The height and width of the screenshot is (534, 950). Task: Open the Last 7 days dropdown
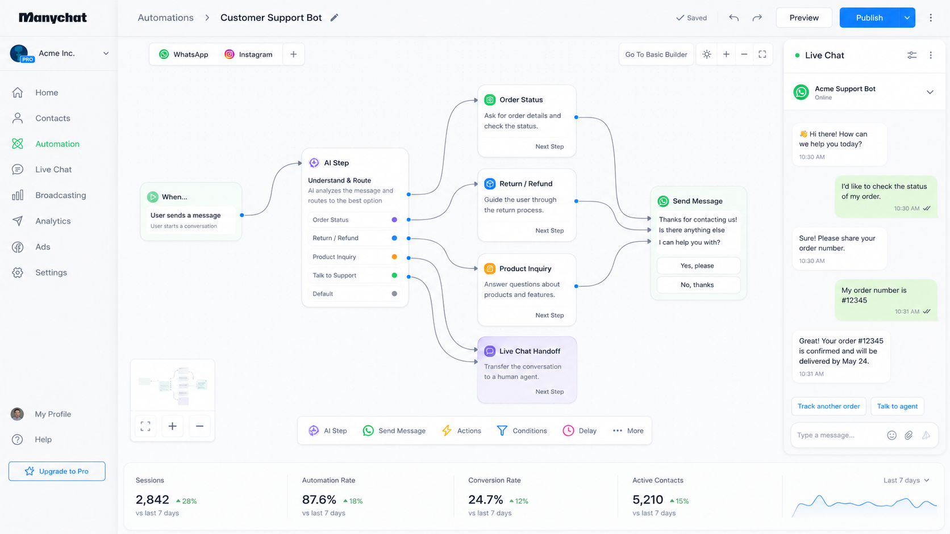[x=906, y=480]
